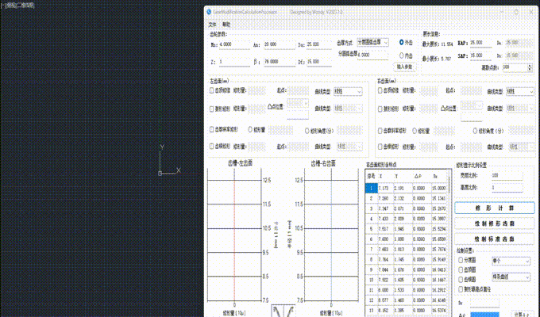This screenshot has height=317, width=540.
Task: Click the 离散点数 stepper arrows
Action: (530, 67)
